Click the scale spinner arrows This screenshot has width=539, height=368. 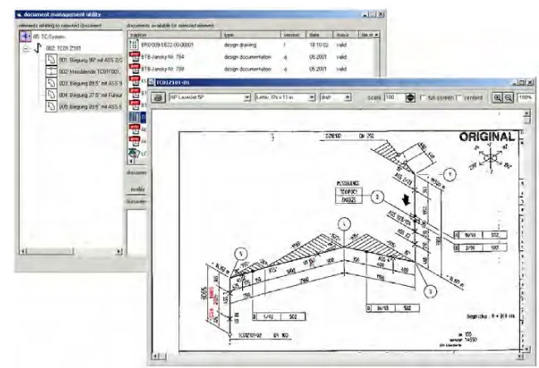click(x=410, y=98)
